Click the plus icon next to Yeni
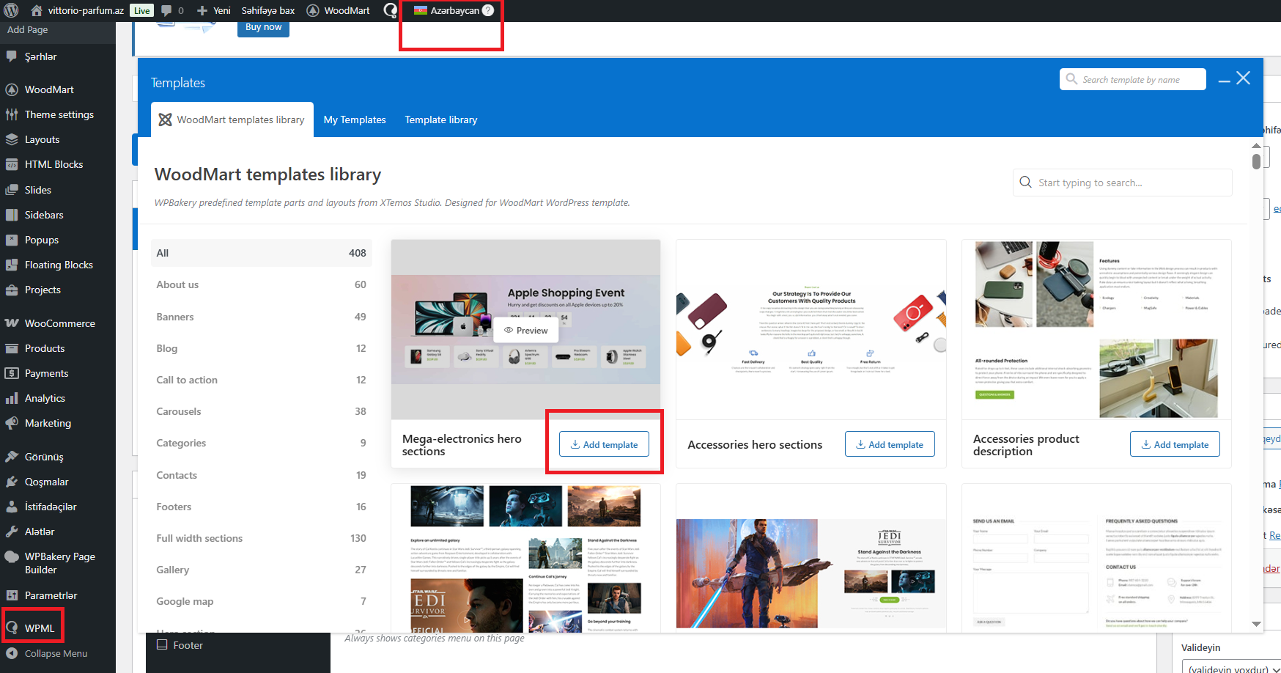Viewport: 1281px width, 673px height. point(202,10)
